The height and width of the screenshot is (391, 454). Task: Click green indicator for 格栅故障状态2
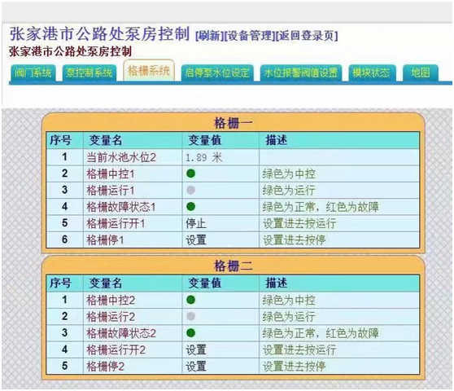tap(191, 332)
